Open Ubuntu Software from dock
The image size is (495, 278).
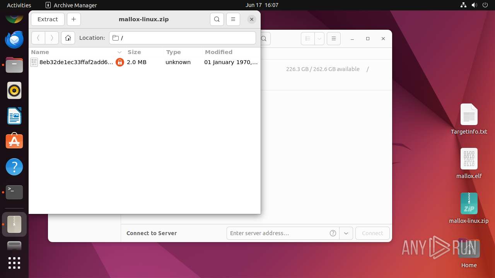14,142
